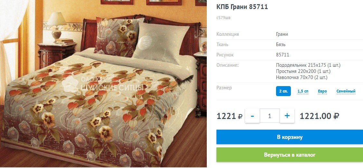Click the Бязь fabric value
The width and height of the screenshot is (363, 168).
(x=281, y=44)
